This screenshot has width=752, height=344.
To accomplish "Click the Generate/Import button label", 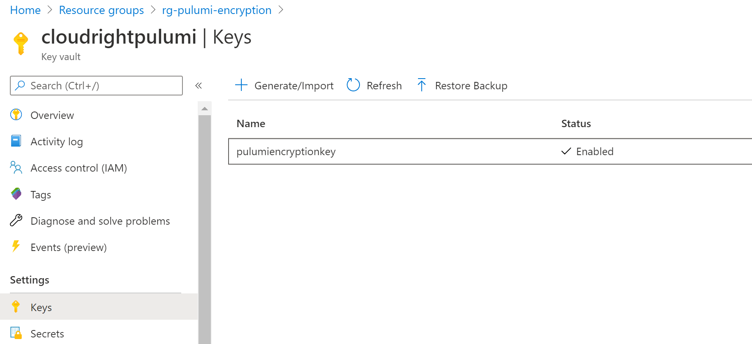I will pos(294,86).
